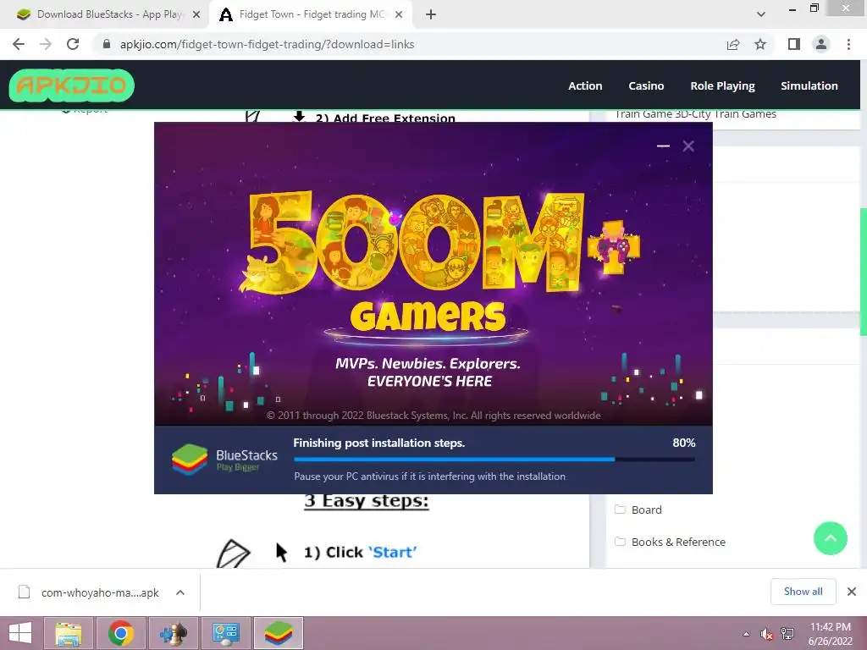Close the BlueStacks installer window
Screen dimensions: 867x650
tap(688, 146)
